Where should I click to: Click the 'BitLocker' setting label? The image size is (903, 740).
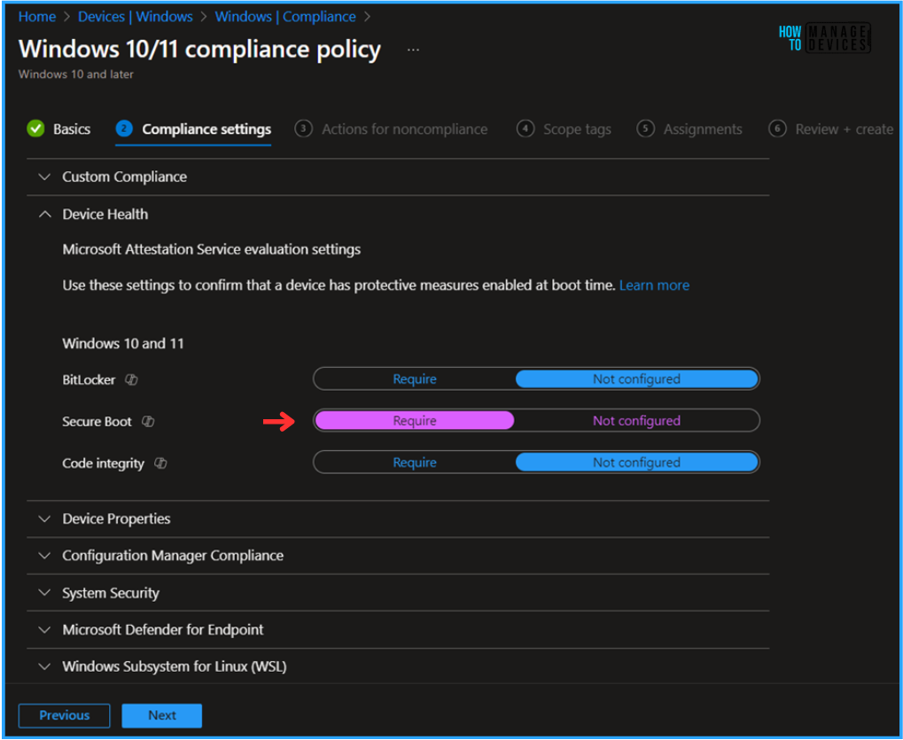tap(89, 380)
